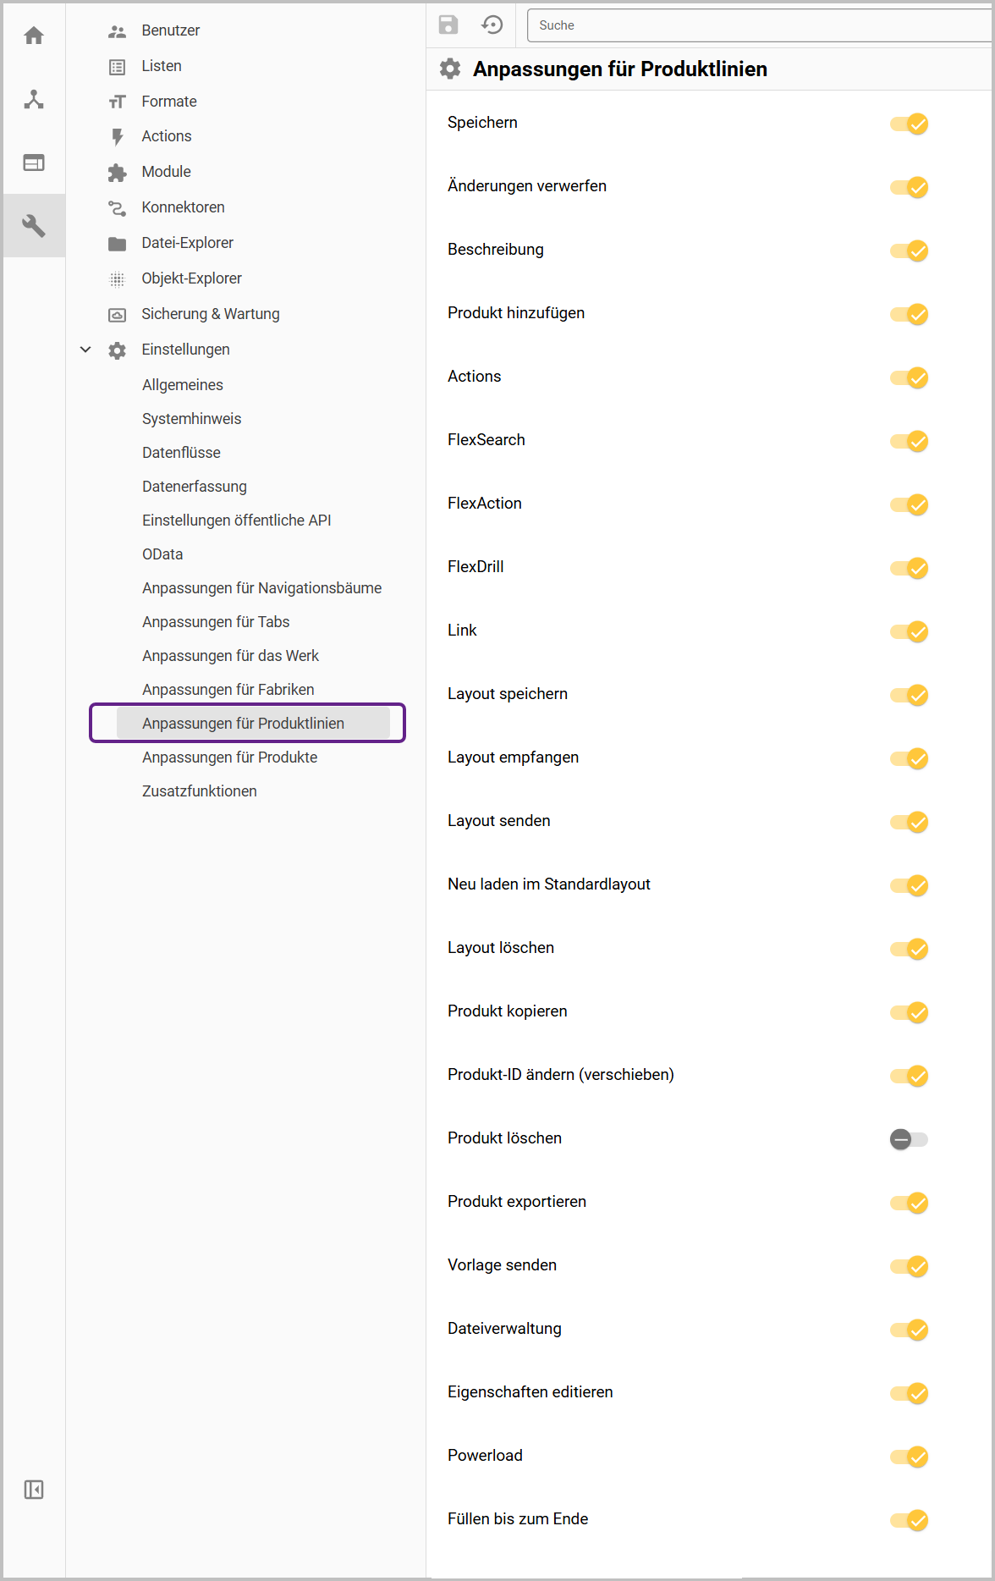Open the hierarchy tree icon in sidebar
Image resolution: width=995 pixels, height=1581 pixels.
click(34, 99)
